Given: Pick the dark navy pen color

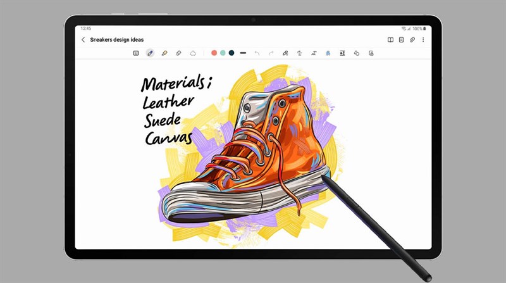Looking at the screenshot, I should tap(231, 53).
